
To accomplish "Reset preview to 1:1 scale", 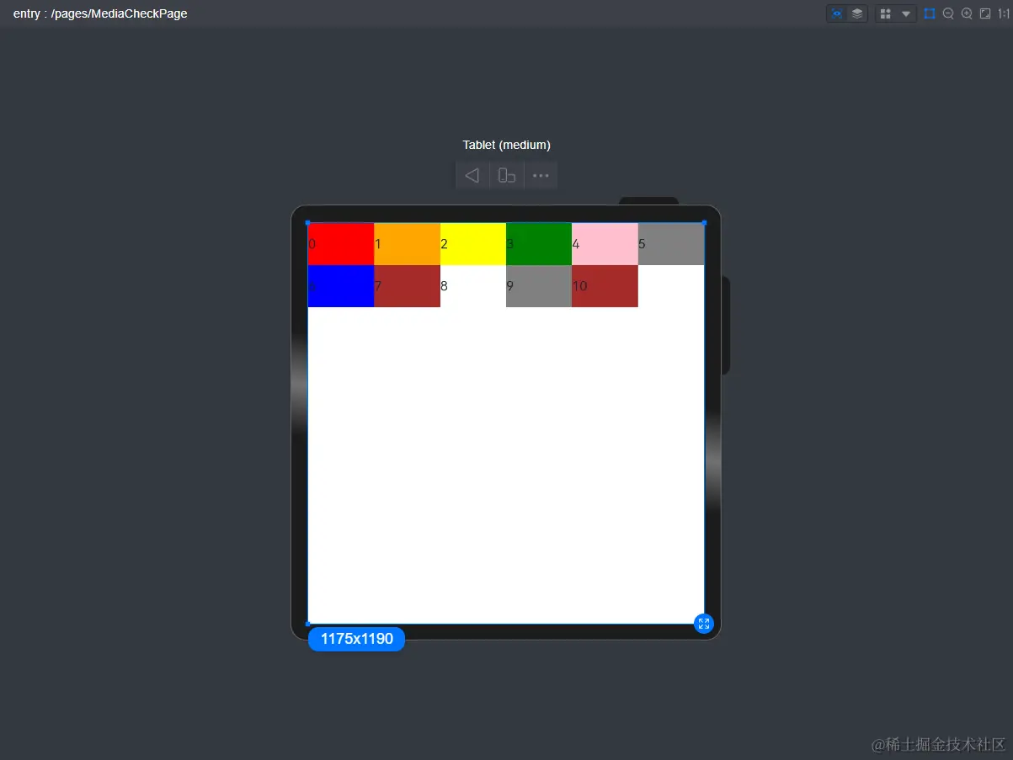I will [x=1003, y=13].
